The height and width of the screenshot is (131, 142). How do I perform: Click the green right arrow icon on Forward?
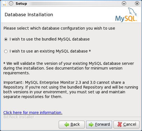point(91,125)
